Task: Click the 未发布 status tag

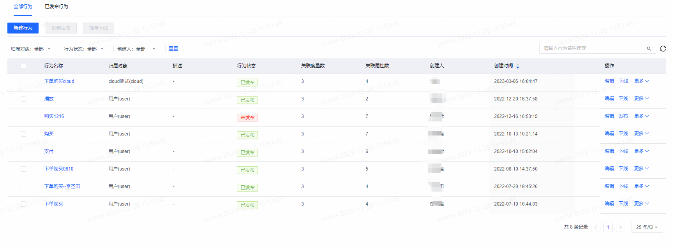Action: 247,118
